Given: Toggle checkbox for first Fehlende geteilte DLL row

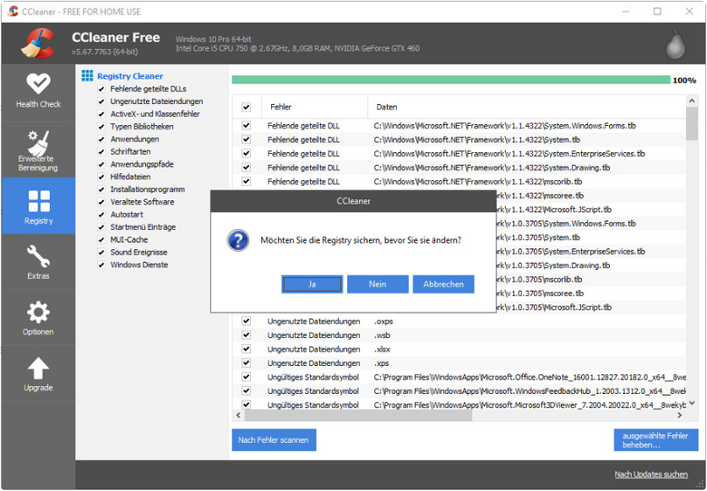Looking at the screenshot, I should 246,126.
